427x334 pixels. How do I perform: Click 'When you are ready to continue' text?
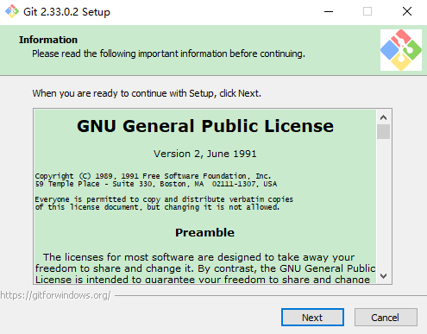coord(147,93)
